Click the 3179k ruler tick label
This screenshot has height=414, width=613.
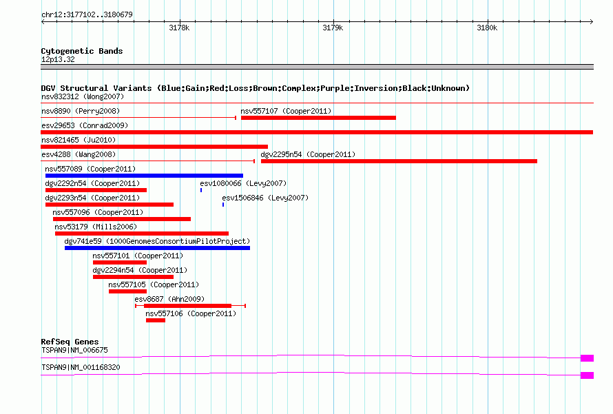[333, 28]
